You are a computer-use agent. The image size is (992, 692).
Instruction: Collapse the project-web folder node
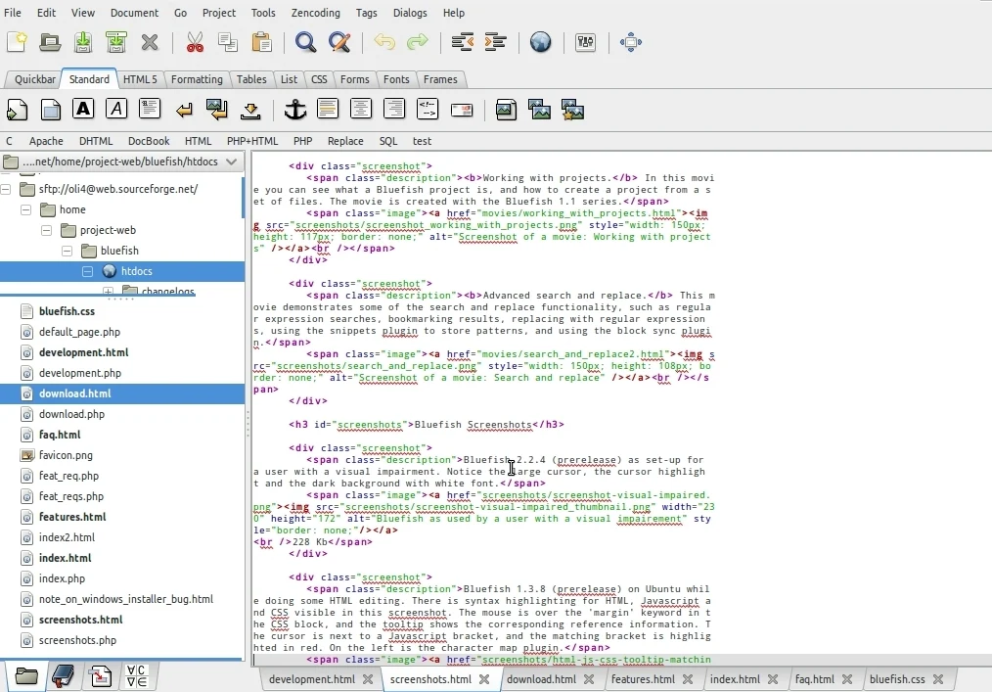(x=46, y=230)
